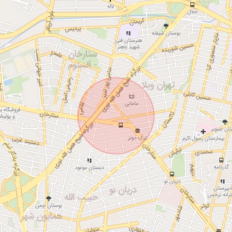
Task: Click the حسین کابلی street label
Action: click(x=197, y=96)
